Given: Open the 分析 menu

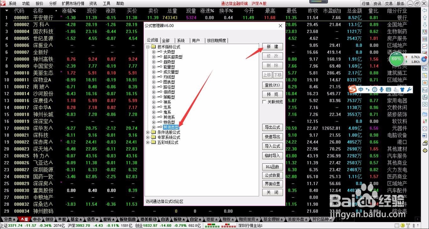Looking at the screenshot, I should tap(53, 3).
